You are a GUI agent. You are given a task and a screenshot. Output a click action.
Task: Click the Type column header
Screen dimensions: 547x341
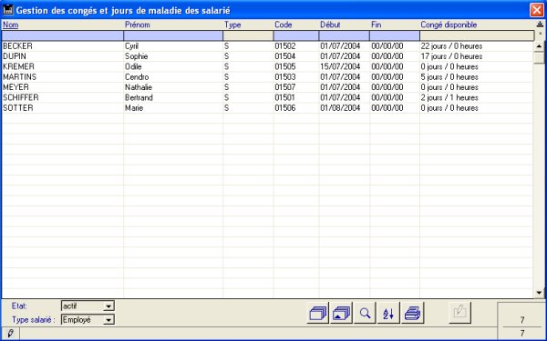tap(232, 25)
